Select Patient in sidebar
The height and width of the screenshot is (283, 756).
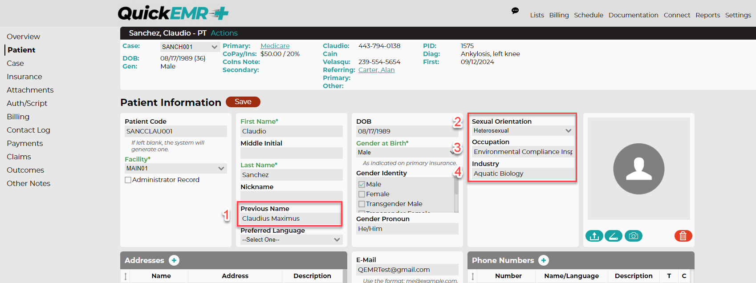(21, 50)
